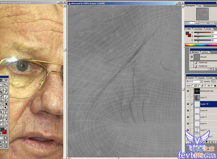
Task: Open the Swatches tab
Action: (198, 29)
